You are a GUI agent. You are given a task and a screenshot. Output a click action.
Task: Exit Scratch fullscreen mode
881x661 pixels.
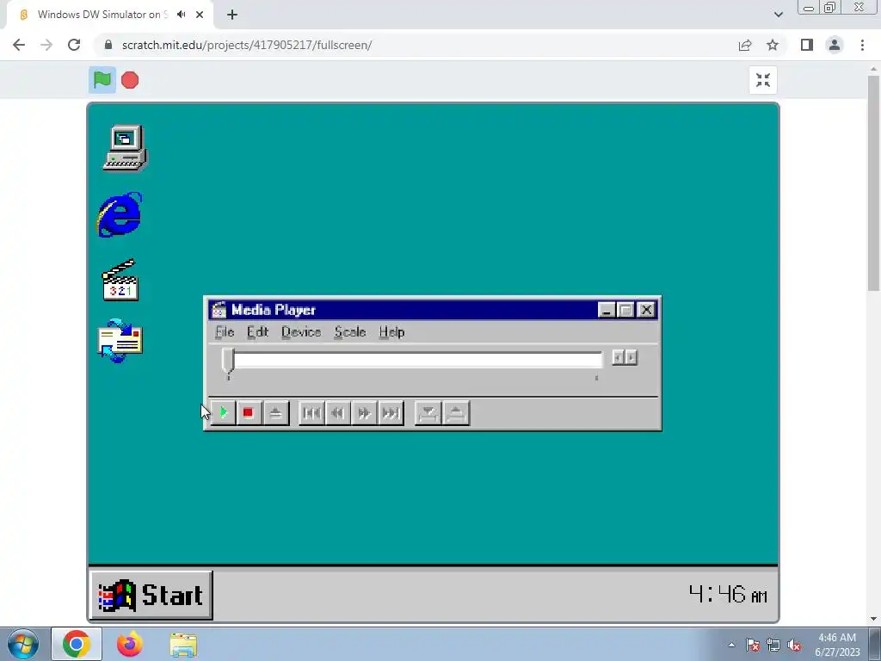763,80
